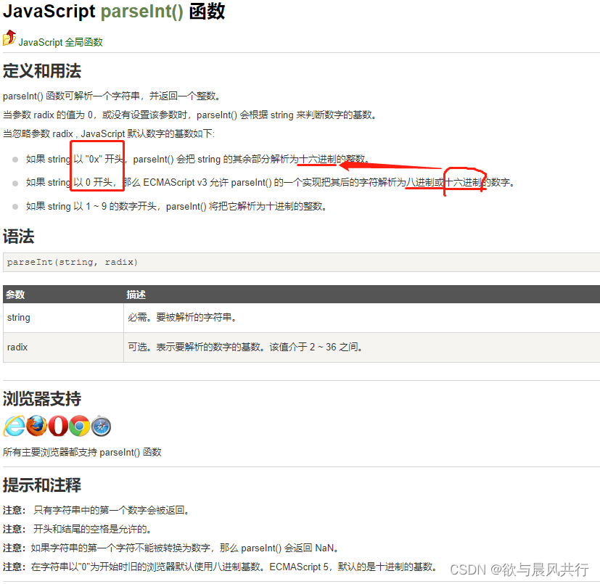Click the 参数 table header cell
Screen dimensions: 600x584
[18, 295]
